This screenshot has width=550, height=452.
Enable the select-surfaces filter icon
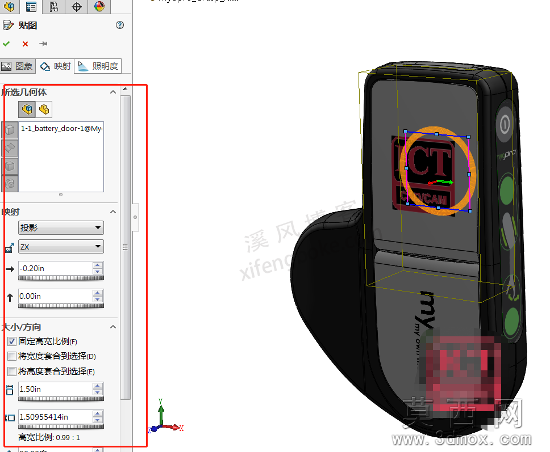click(x=10, y=148)
